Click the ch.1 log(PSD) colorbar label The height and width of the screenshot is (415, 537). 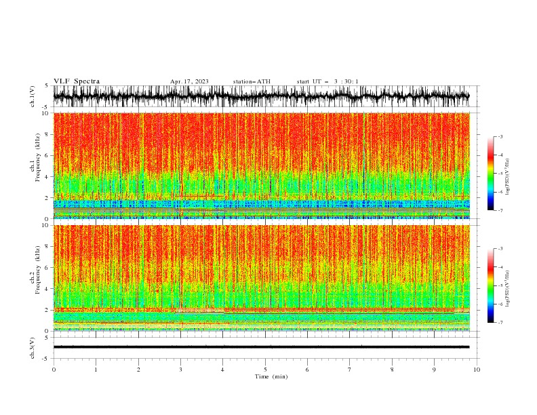click(508, 177)
